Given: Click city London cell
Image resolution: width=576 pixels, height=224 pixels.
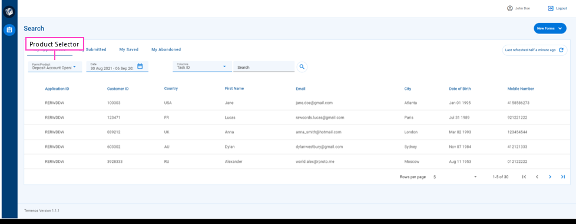Looking at the screenshot, I should coord(411,132).
